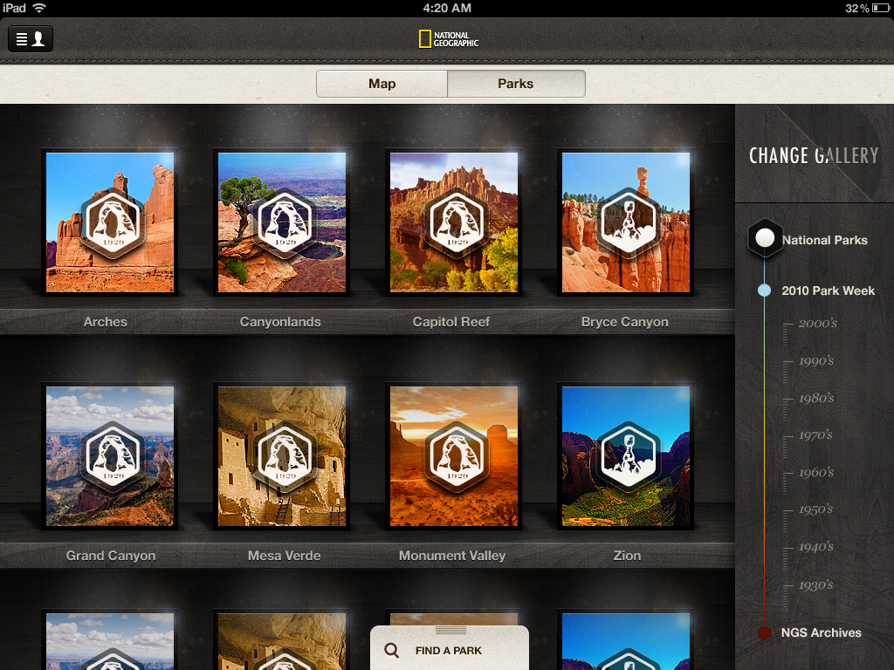Click the Grand Canyon label text
Screen dimensions: 894x670
(x=111, y=556)
